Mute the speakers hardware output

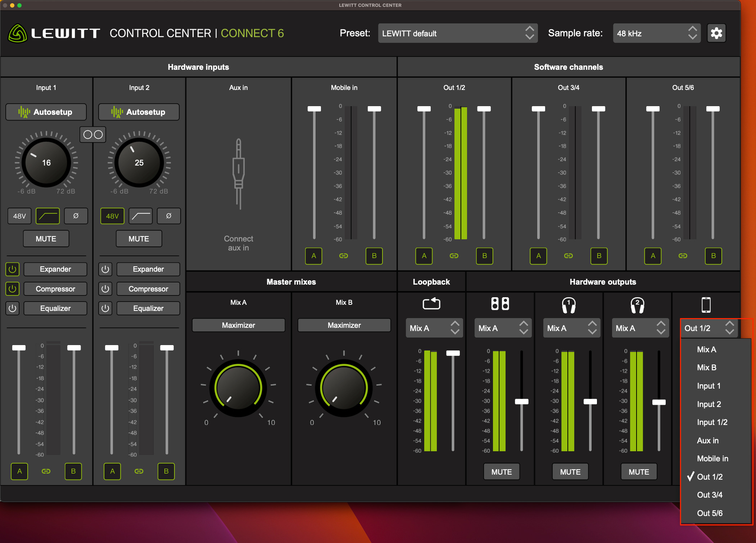[x=502, y=472]
